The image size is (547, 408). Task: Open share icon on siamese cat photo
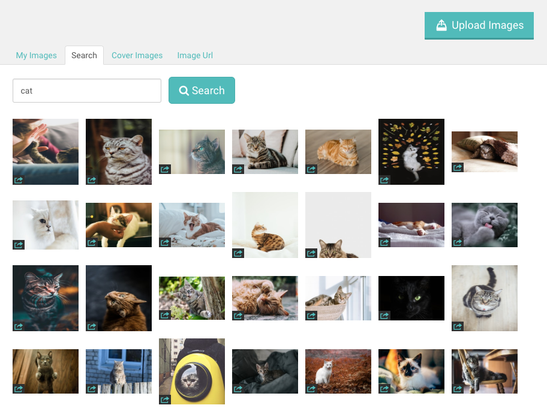pos(384,389)
